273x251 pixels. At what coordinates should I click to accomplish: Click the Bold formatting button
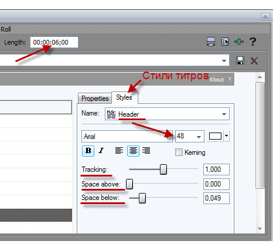[x=88, y=151]
